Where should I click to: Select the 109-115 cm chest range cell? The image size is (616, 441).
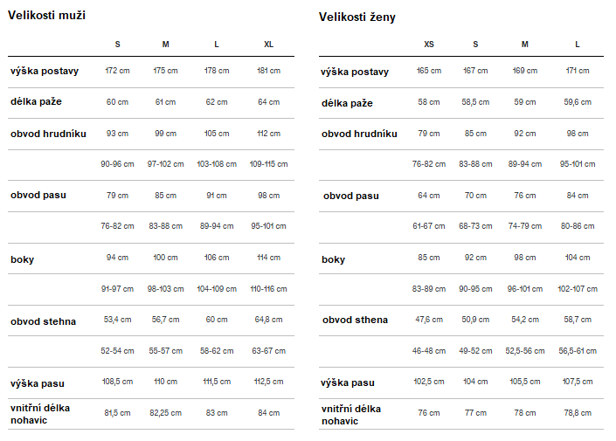268,164
